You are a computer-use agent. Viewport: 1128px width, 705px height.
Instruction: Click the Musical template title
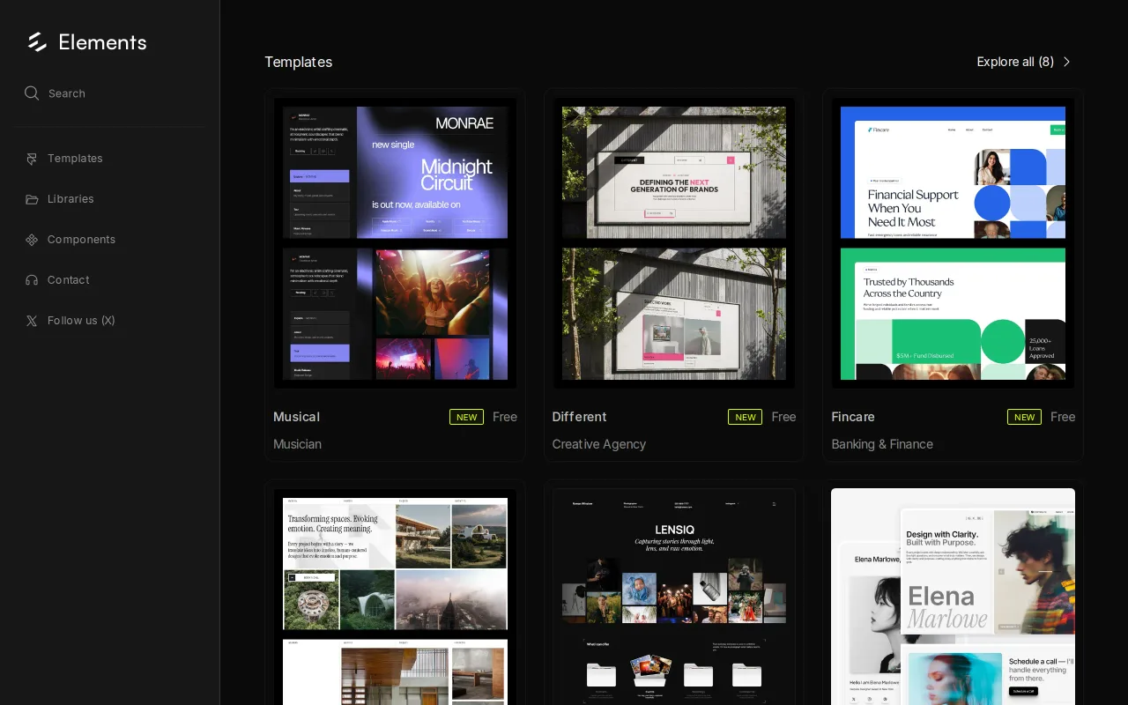point(296,417)
